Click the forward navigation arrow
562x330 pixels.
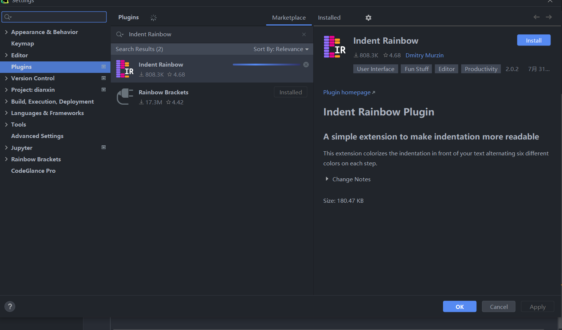[549, 17]
